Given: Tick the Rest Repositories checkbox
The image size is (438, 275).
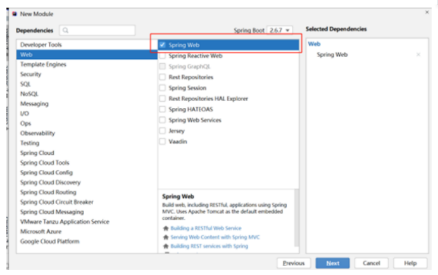Looking at the screenshot, I should point(163,77).
